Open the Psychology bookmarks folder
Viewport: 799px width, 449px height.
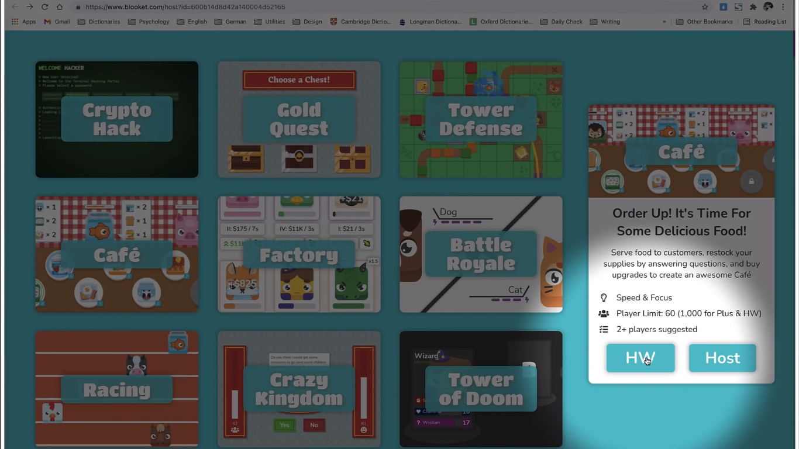click(149, 22)
